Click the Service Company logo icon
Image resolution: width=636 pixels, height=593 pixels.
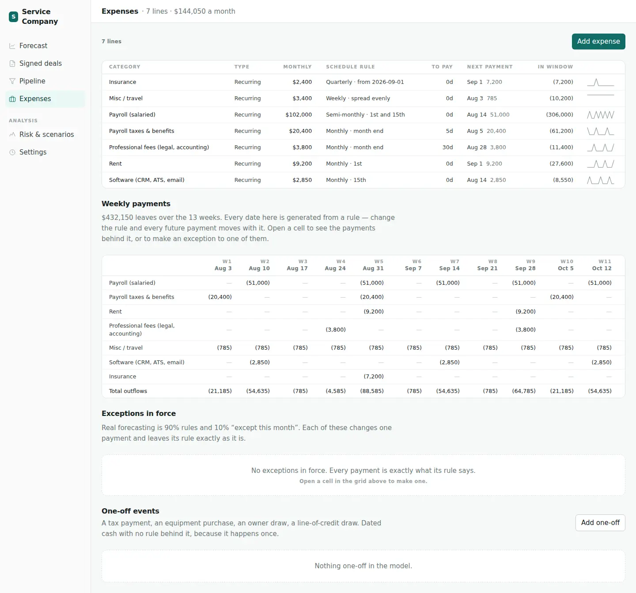pyautogui.click(x=13, y=17)
